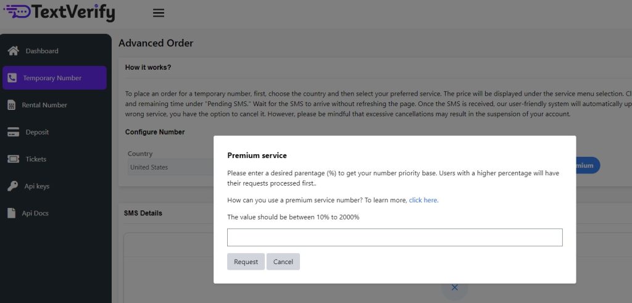This screenshot has height=303, width=632.
Task: Open the Deposit page from the sidebar label
Action: pos(37,132)
